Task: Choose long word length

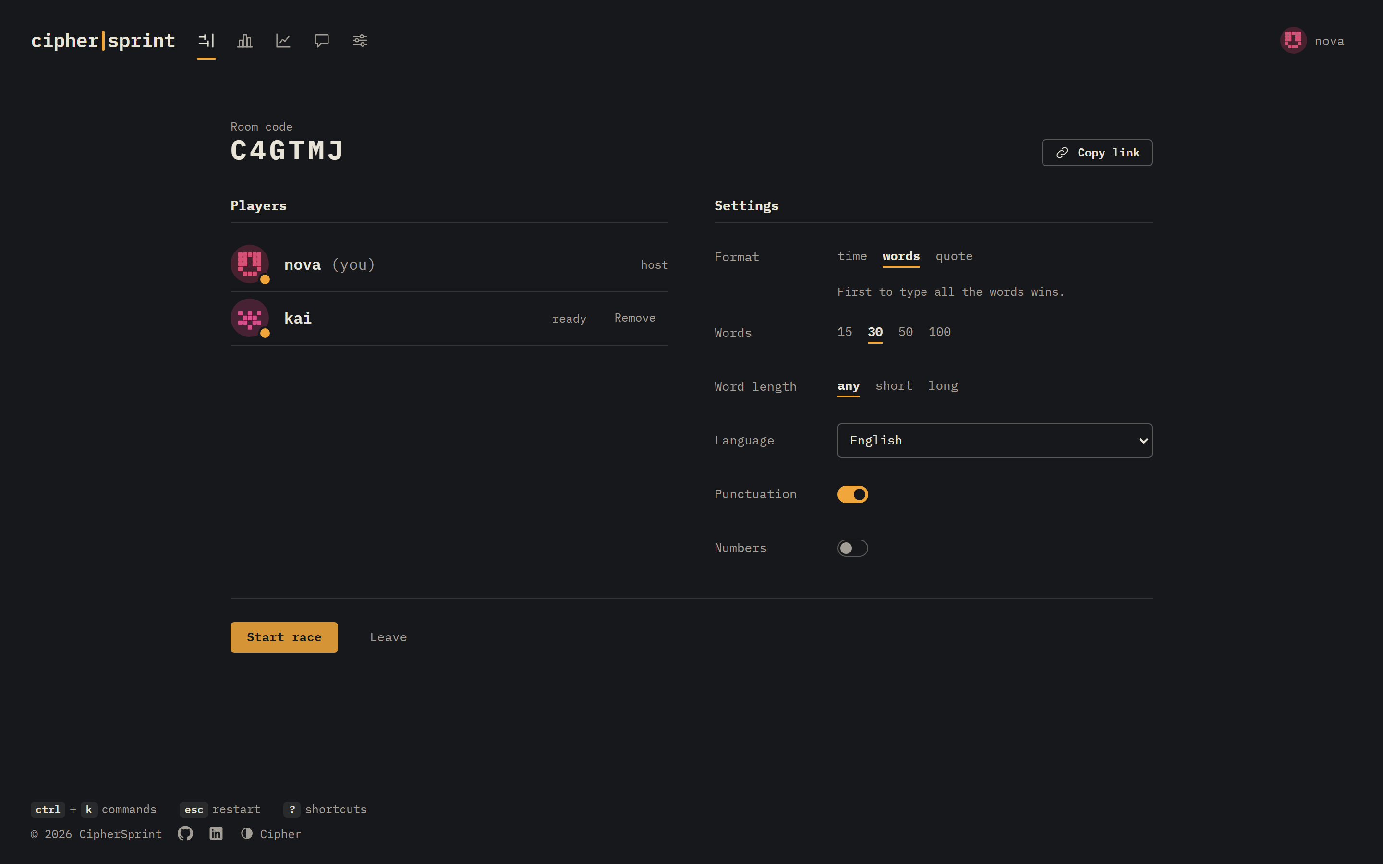Action: pyautogui.click(x=943, y=386)
